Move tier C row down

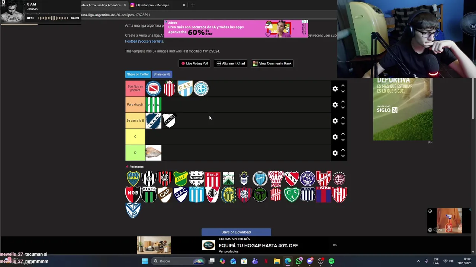point(343,140)
